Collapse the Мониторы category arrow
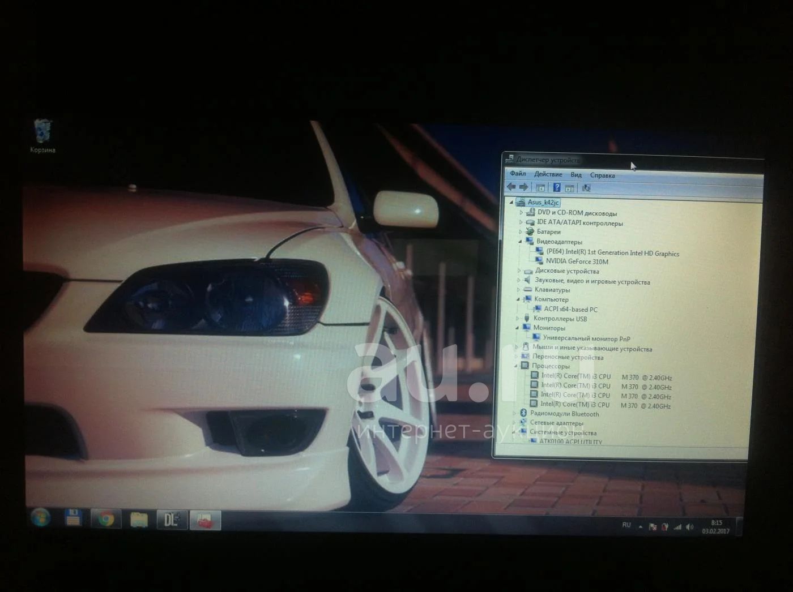 tap(517, 327)
